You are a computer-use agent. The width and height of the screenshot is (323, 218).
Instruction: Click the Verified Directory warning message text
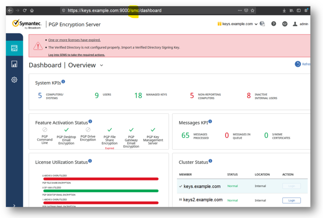(114, 47)
